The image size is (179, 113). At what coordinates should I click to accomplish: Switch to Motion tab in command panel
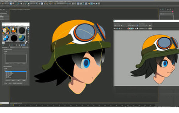(168, 9)
